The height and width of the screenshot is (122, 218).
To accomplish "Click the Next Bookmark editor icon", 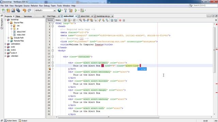I will (x=104, y=20).
